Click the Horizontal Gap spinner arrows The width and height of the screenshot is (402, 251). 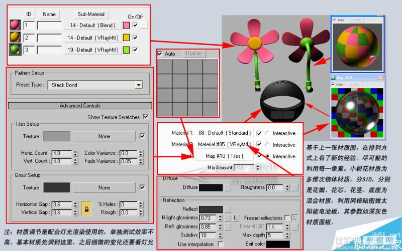click(x=75, y=204)
